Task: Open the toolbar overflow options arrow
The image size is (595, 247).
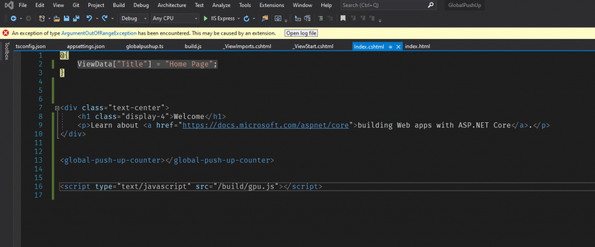Action: pyautogui.click(x=380, y=20)
